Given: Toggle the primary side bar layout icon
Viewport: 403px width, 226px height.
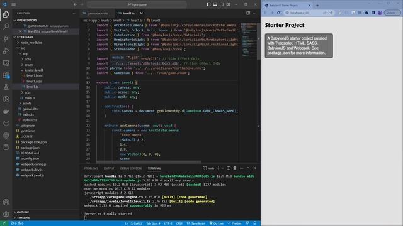Looking at the screenshot, I should [x=208, y=4].
